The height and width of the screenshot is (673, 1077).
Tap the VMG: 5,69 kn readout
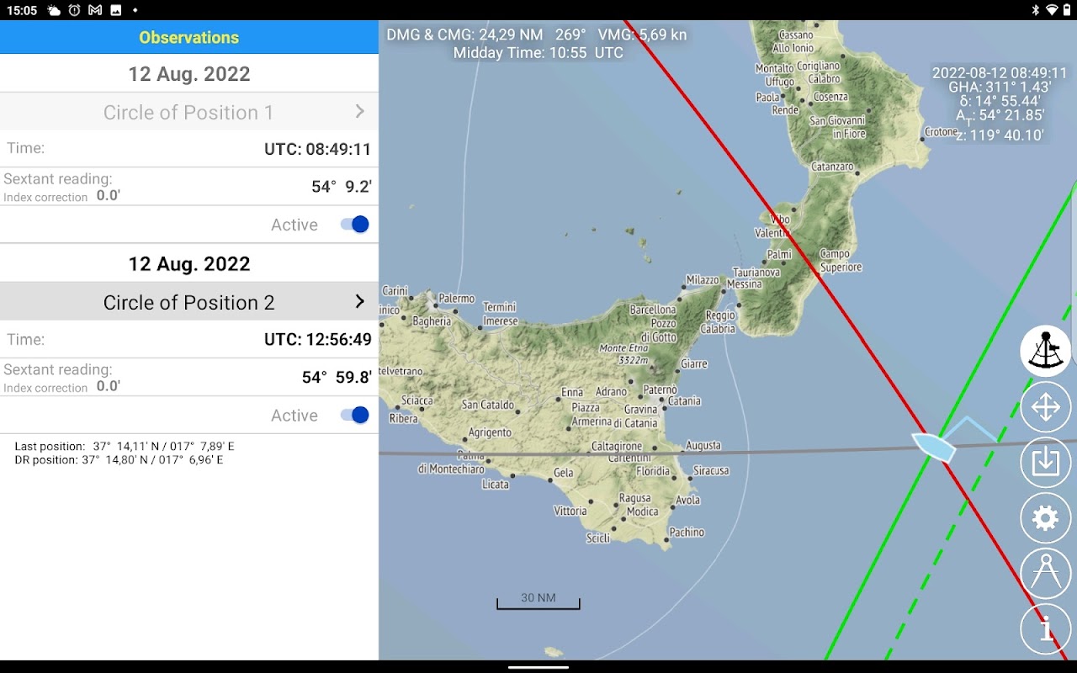[642, 34]
